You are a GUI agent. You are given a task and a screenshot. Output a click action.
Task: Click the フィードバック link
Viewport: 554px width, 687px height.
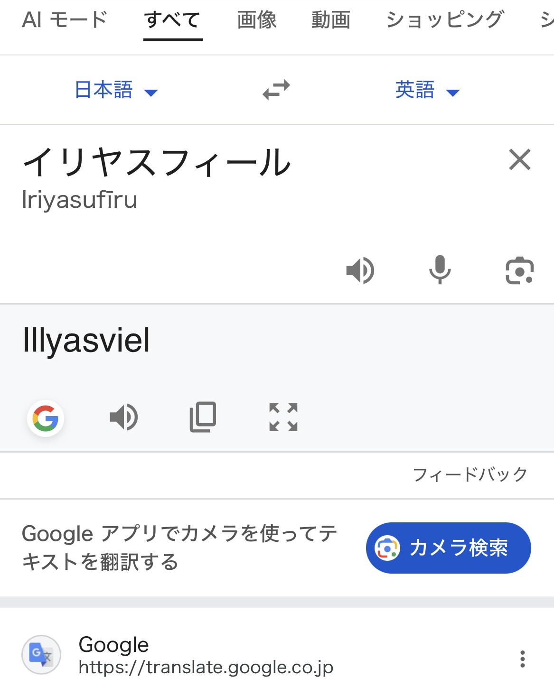coord(470,474)
